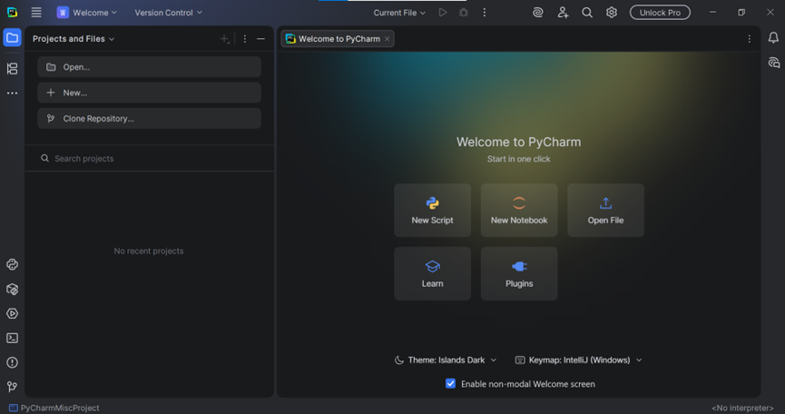
Task: Open editor tab options vertical dots
Action: [749, 38]
